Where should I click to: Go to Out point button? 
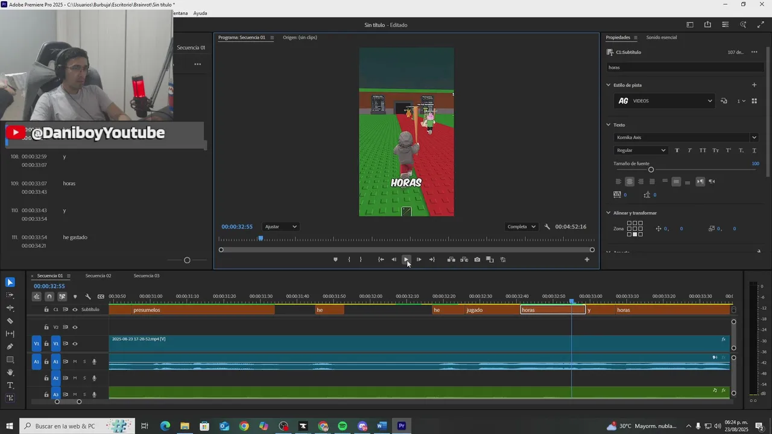click(432, 260)
